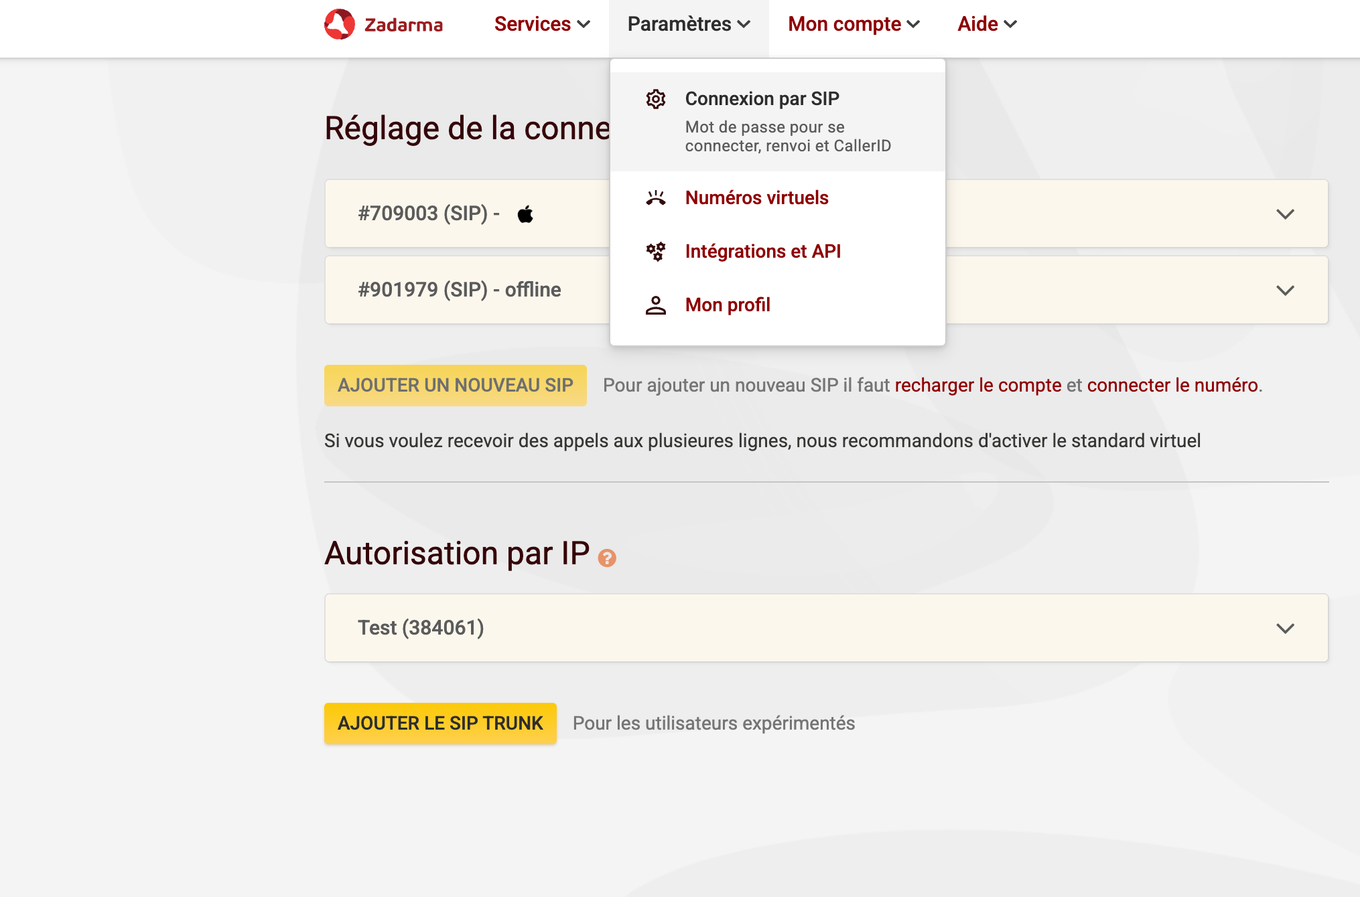Click the Apple icon on SIP #709003
The width and height of the screenshot is (1360, 897).
click(x=525, y=214)
